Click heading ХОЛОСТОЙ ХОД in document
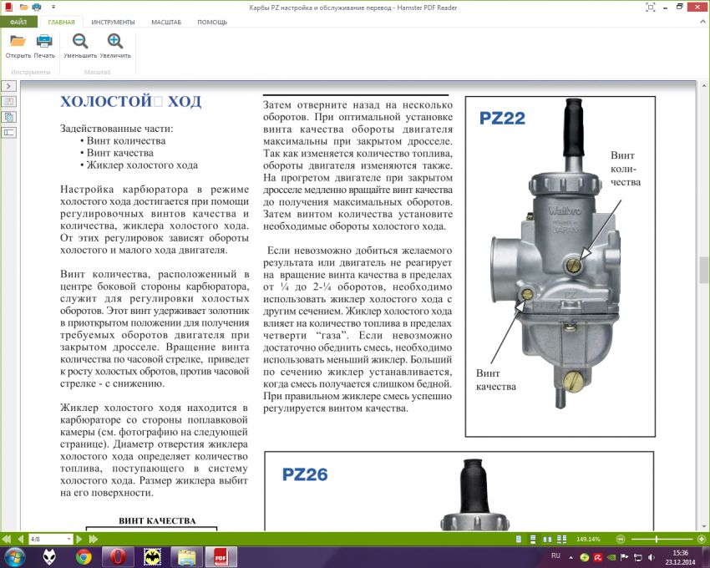This screenshot has width=710, height=568. pyautogui.click(x=131, y=101)
